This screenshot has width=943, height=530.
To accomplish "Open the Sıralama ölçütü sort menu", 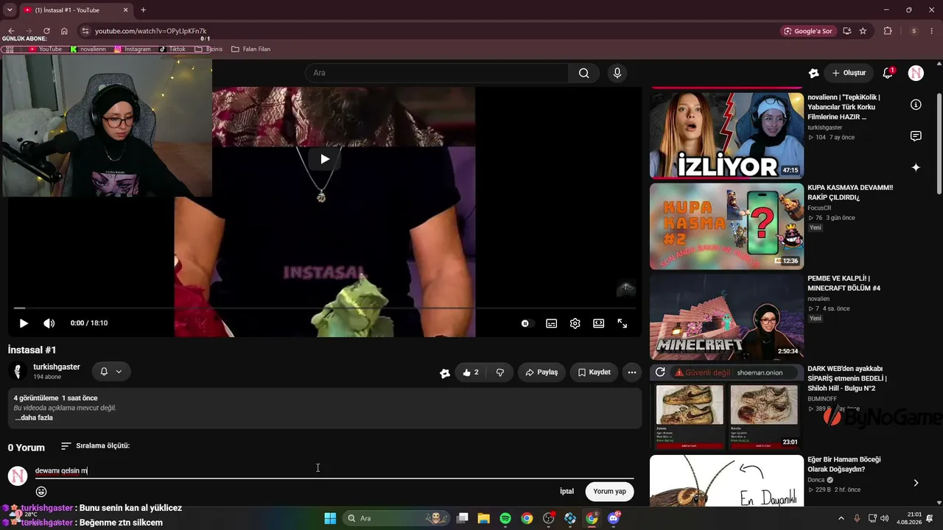I will (x=95, y=446).
